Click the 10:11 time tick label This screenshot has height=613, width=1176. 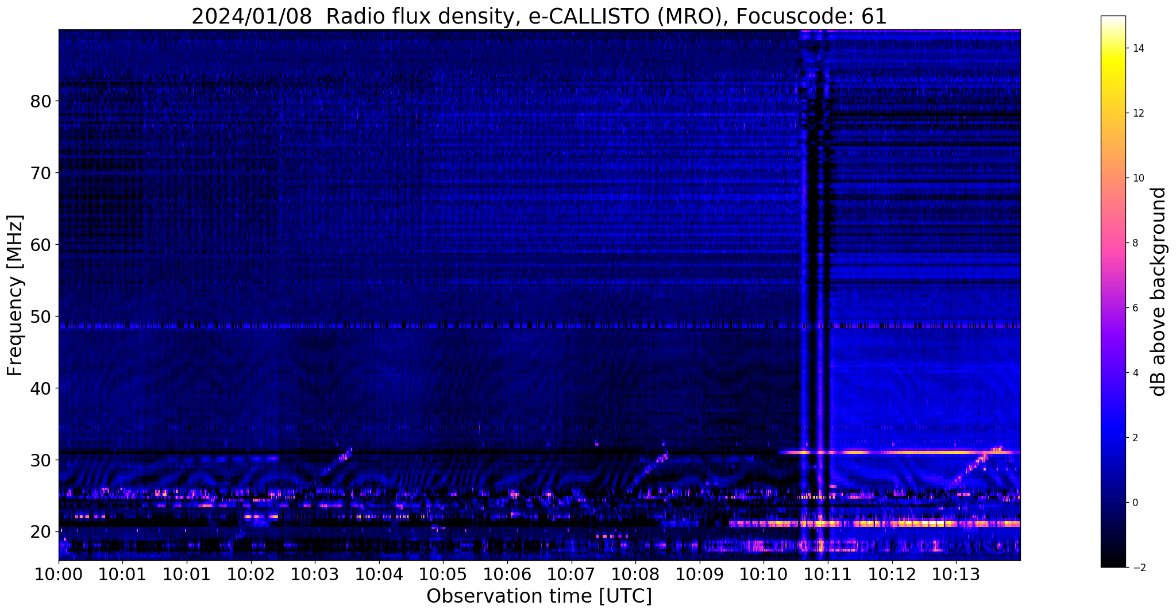(x=828, y=574)
